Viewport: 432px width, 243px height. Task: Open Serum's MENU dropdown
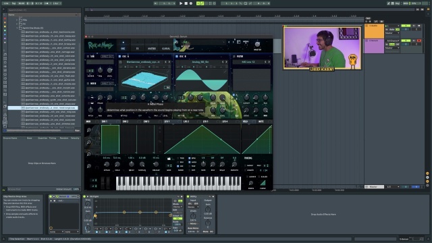[x=246, y=42]
